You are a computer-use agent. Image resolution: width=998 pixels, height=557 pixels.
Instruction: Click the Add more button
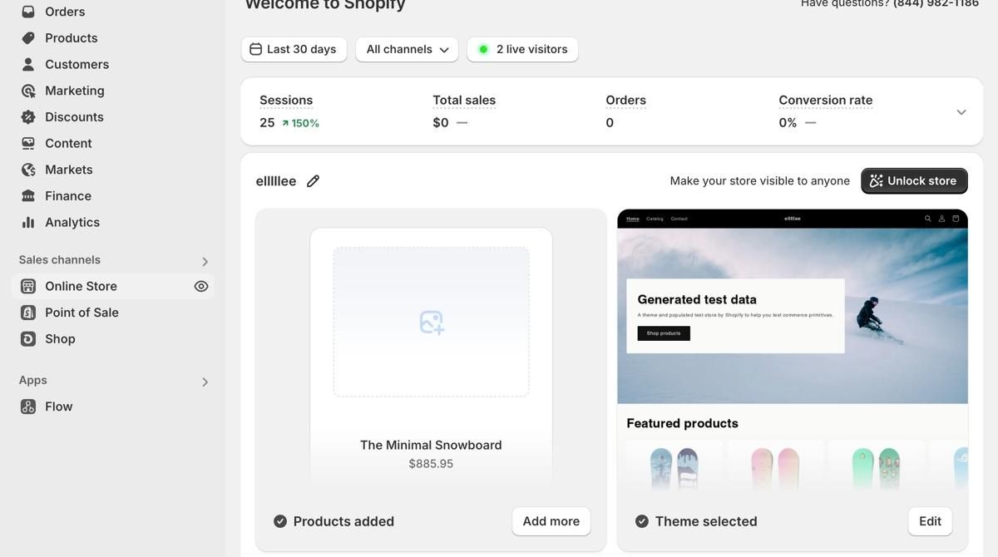[551, 521]
